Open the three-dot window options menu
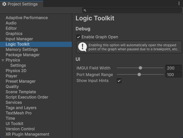The width and height of the screenshot is (183, 138). [179, 4]
